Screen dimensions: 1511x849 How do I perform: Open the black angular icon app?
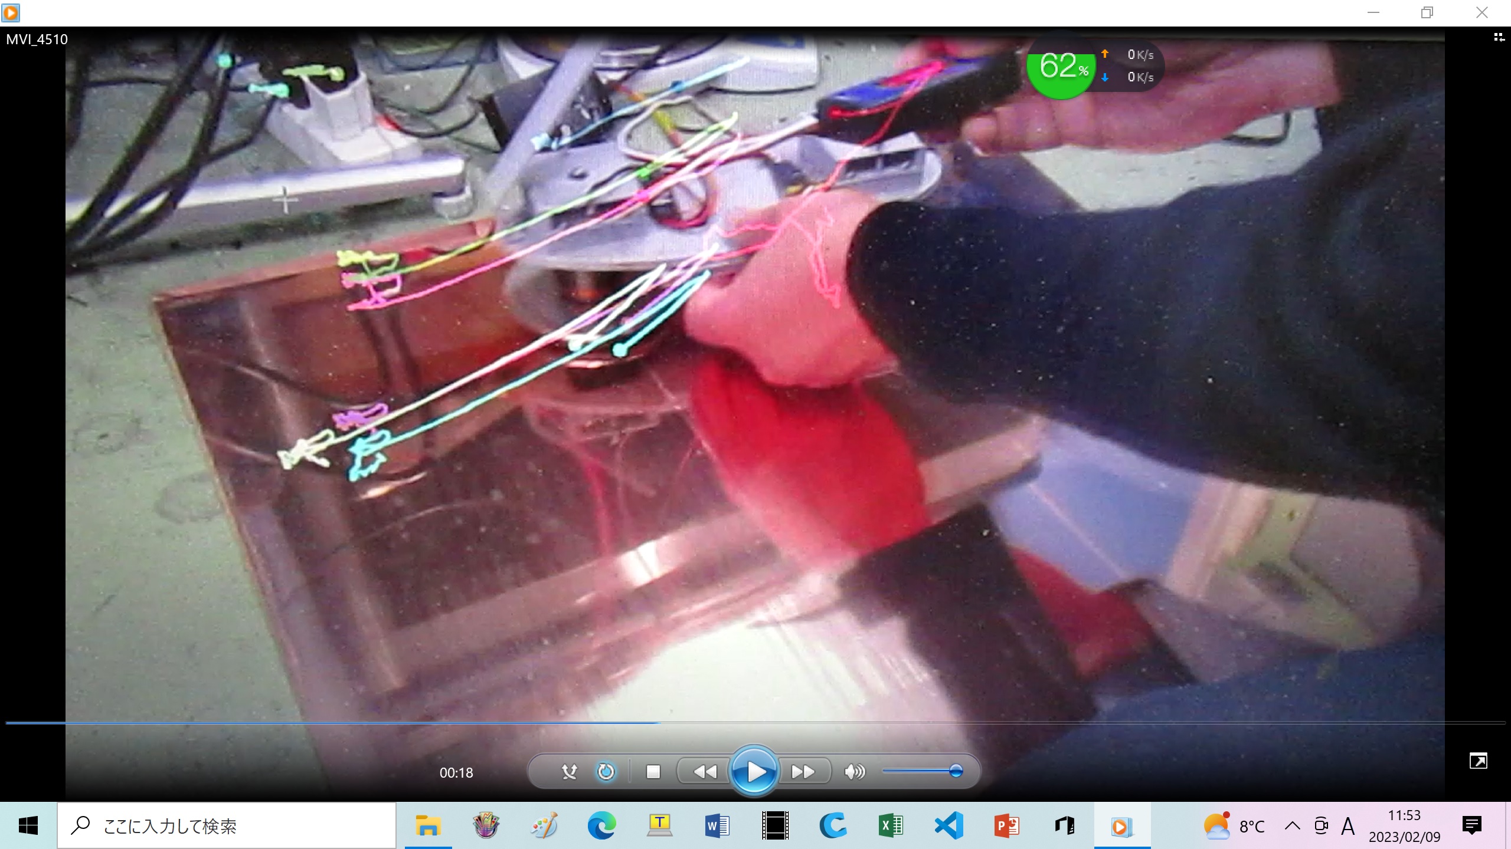pos(1064,825)
